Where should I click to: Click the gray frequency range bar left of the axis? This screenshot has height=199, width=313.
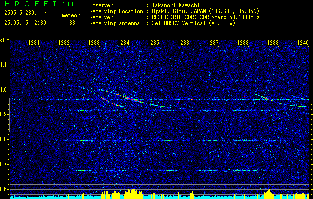[9, 115]
